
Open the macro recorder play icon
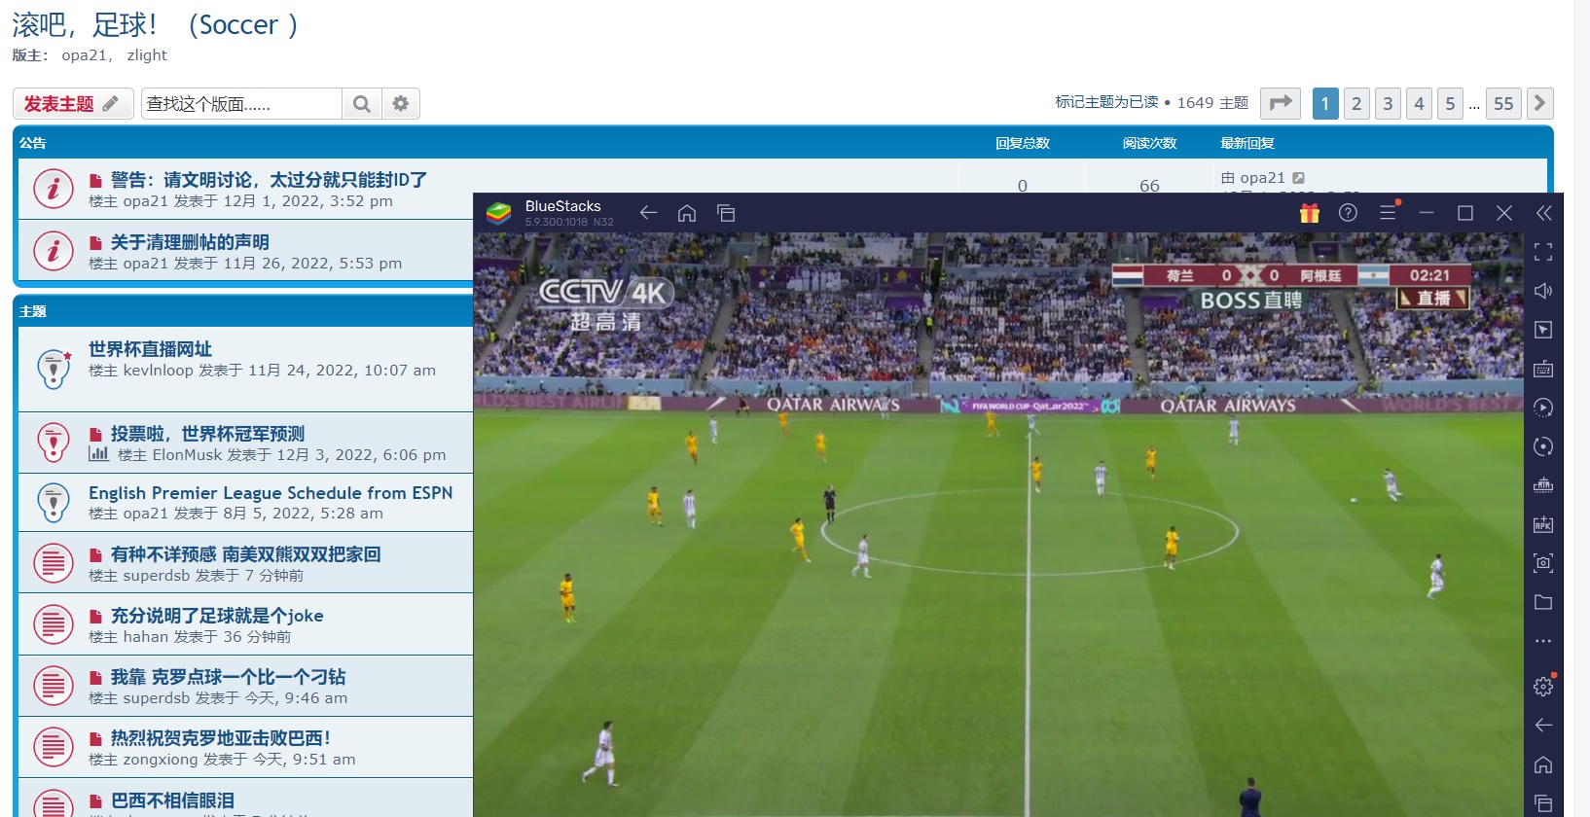[x=1543, y=408]
